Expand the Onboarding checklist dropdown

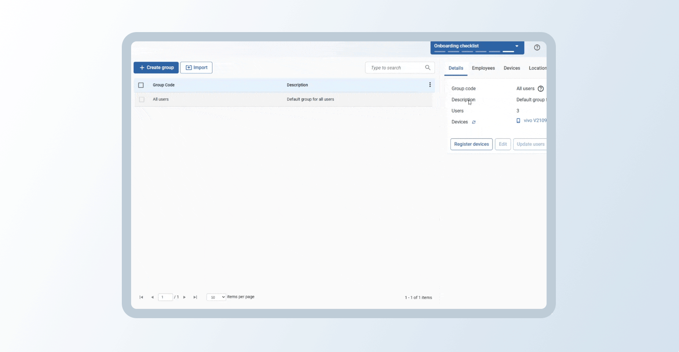[x=517, y=46]
